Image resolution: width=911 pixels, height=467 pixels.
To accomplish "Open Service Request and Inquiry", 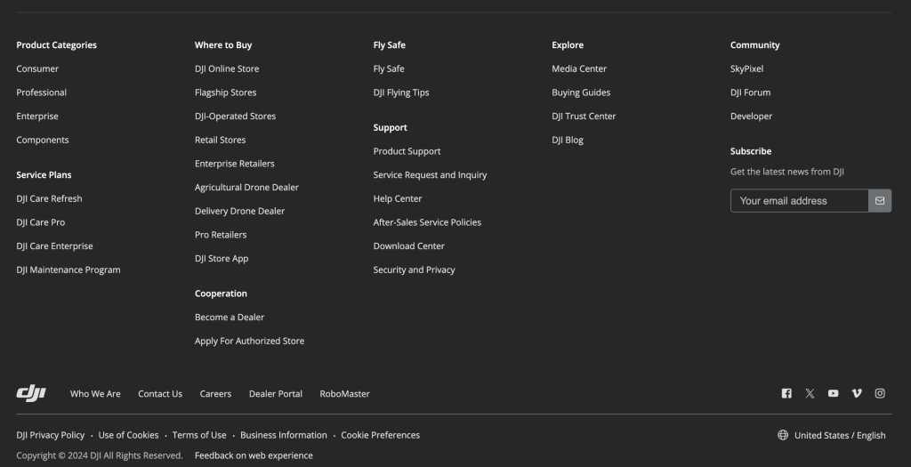I will click(x=430, y=175).
